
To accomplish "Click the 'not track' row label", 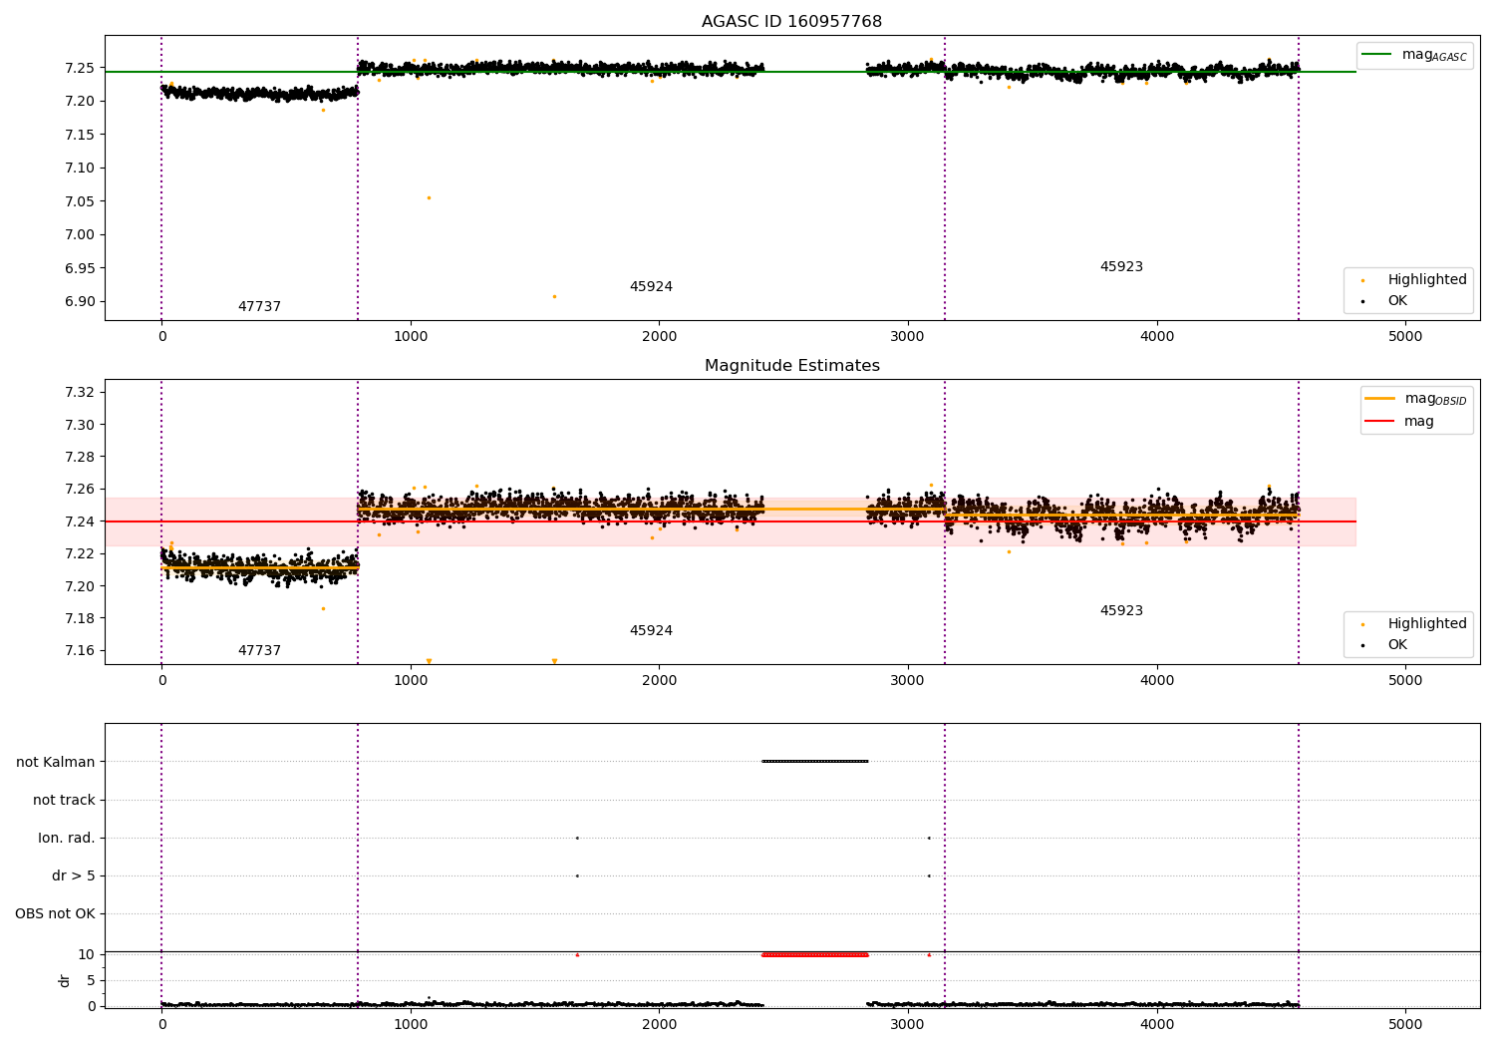I will coord(64,800).
